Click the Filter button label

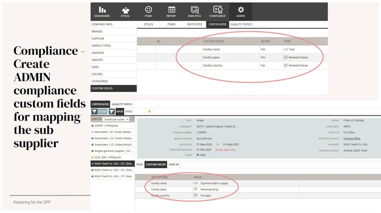(x=102, y=112)
